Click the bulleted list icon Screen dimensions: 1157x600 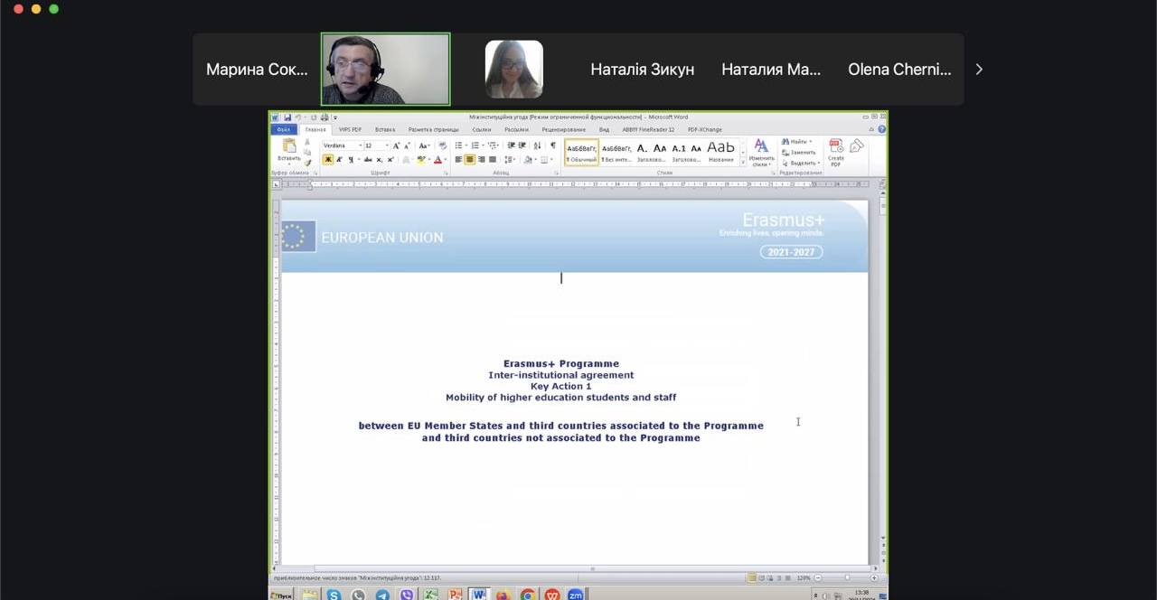(x=458, y=145)
